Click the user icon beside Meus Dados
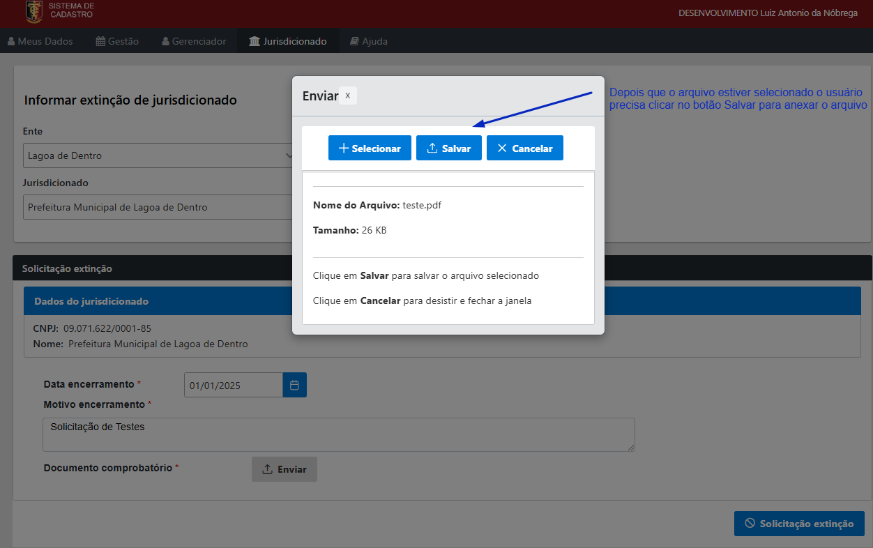Screen dimensions: 873x548 click(x=11, y=41)
